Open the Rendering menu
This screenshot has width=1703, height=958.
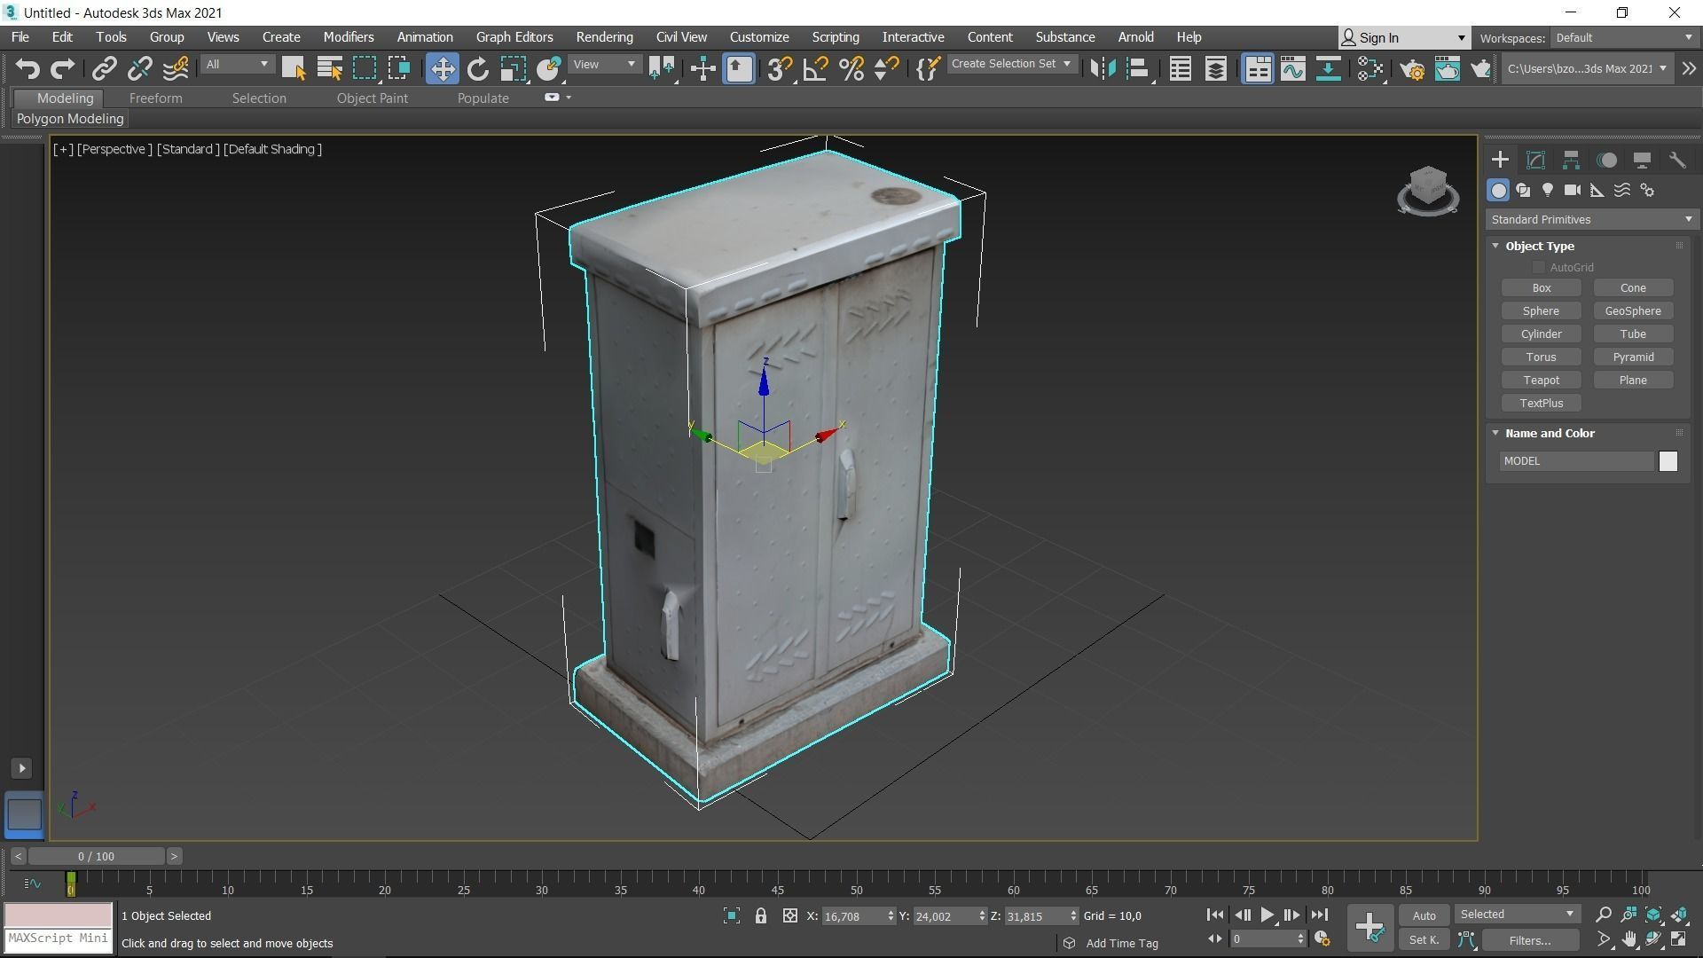tap(604, 37)
